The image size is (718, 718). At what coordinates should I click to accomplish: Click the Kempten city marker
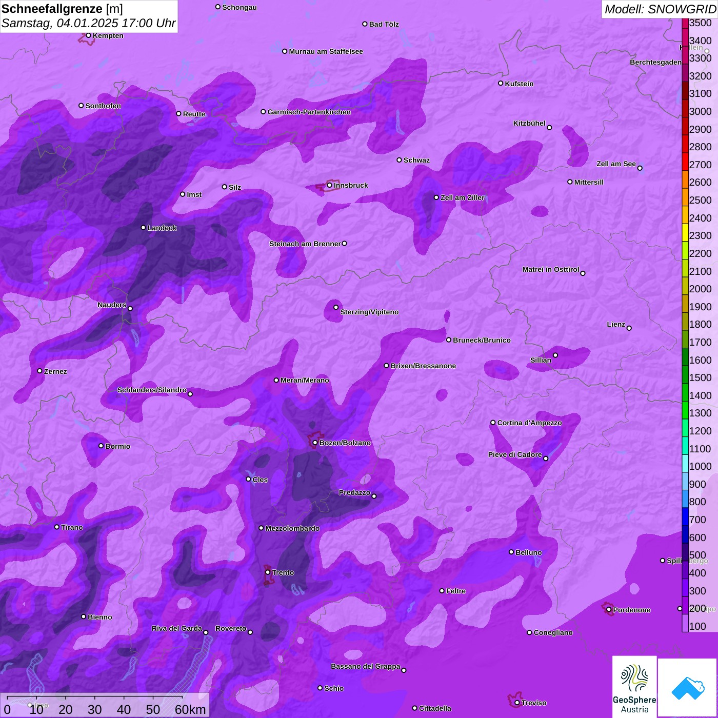[x=88, y=35]
